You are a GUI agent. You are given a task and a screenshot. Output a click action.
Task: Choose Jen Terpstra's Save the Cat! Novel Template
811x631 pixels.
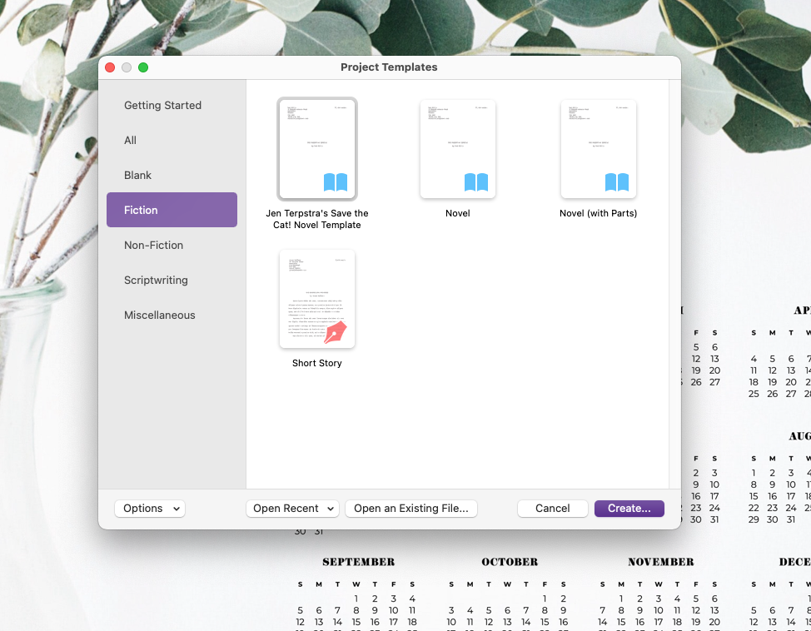point(316,149)
